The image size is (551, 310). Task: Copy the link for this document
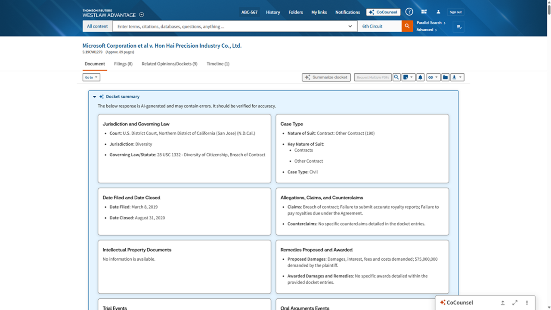[431, 77]
